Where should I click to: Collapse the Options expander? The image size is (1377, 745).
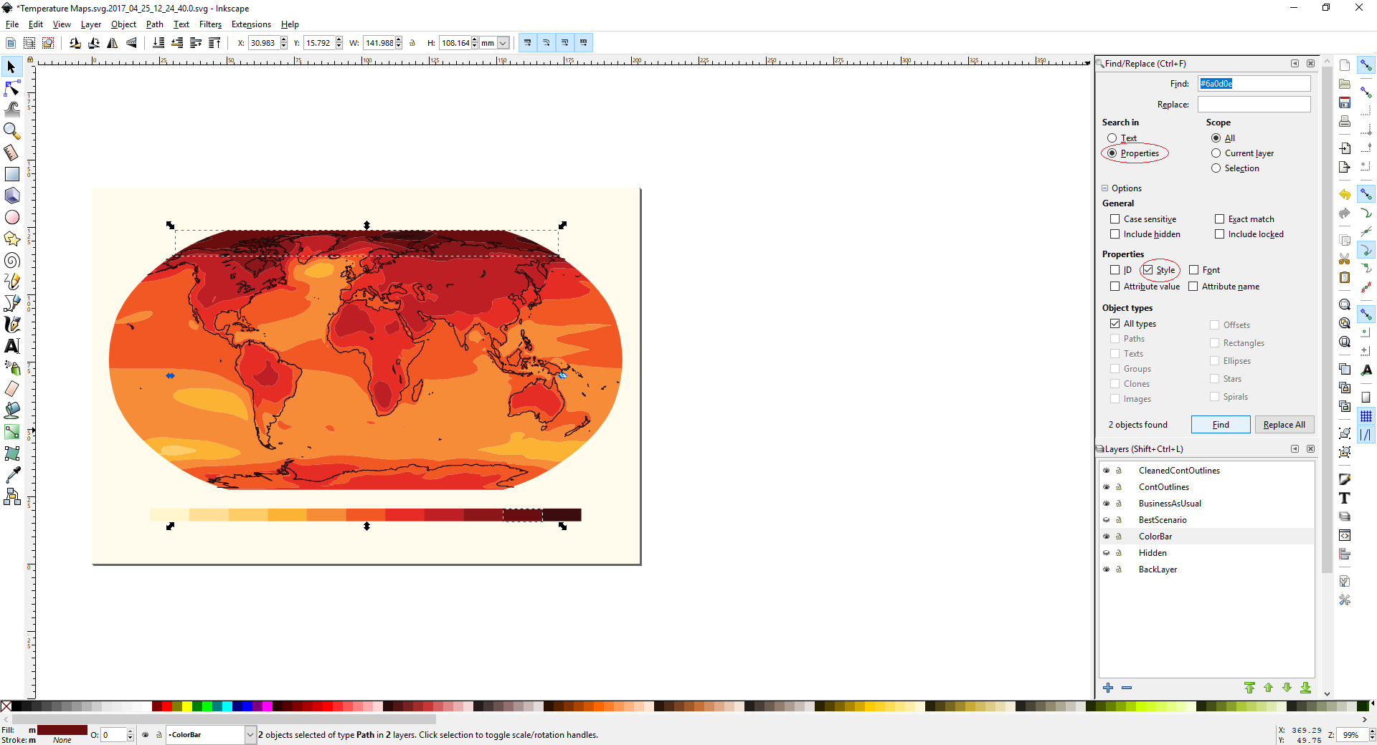1104,188
